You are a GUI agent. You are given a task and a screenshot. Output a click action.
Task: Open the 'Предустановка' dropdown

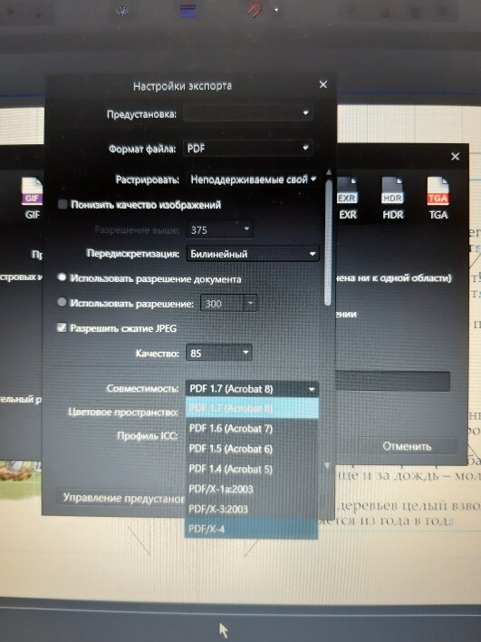(248, 113)
